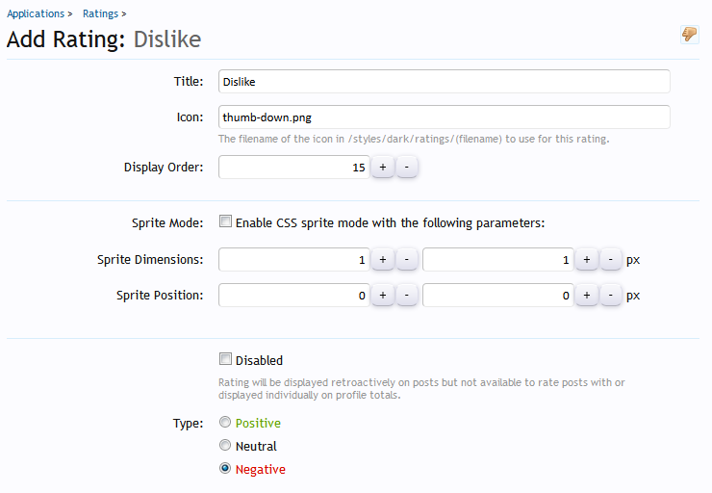Increment the Sprite Dimensions width
The image size is (712, 493).
click(x=382, y=260)
